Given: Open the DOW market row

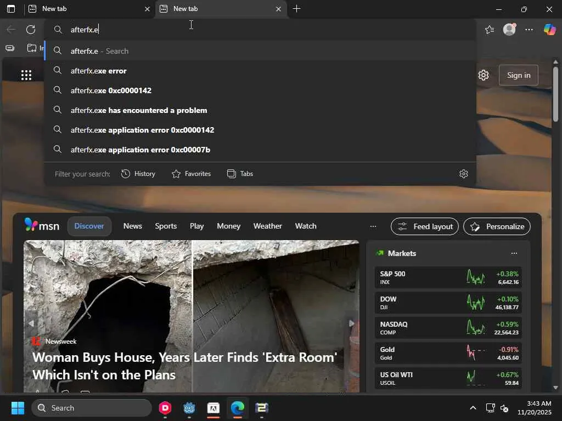Looking at the screenshot, I should 448,303.
